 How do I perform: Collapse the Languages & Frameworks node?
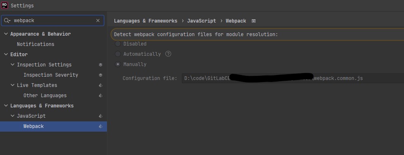click(x=6, y=106)
